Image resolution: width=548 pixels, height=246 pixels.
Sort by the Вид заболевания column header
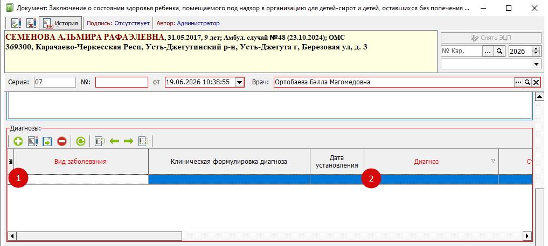coord(81,161)
